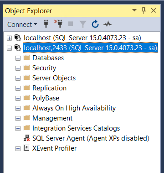Click the Disconnect plug icon with red X
The image size is (164, 173).
point(58,24)
